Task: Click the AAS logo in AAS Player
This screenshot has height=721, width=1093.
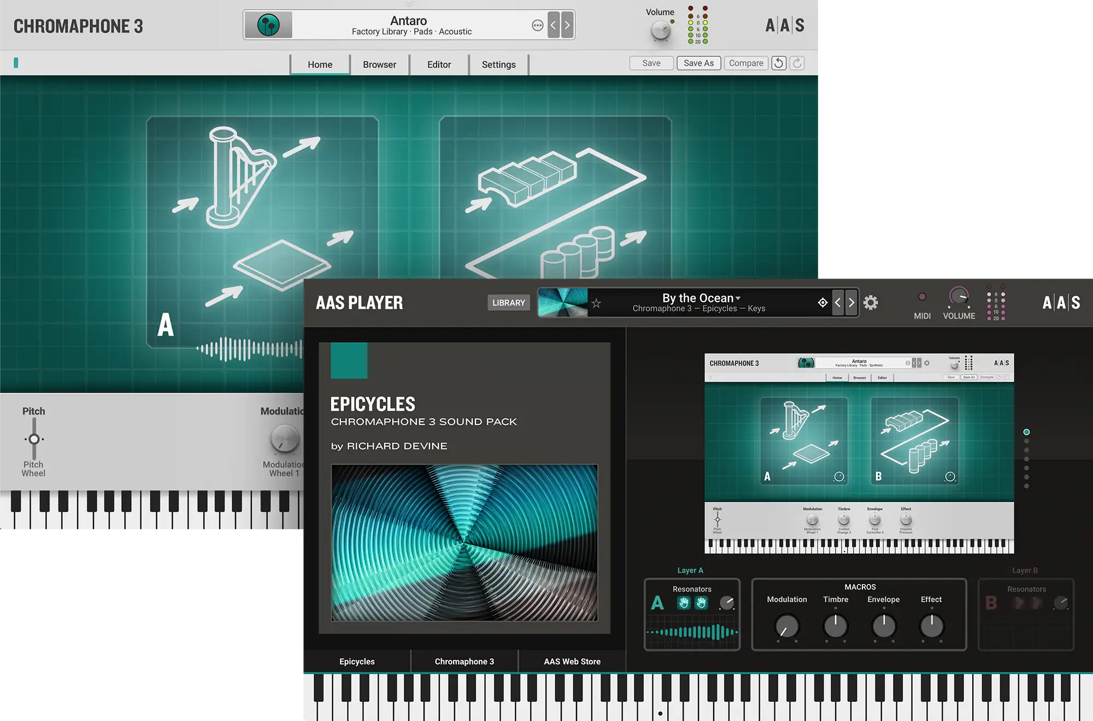Action: tap(1061, 303)
